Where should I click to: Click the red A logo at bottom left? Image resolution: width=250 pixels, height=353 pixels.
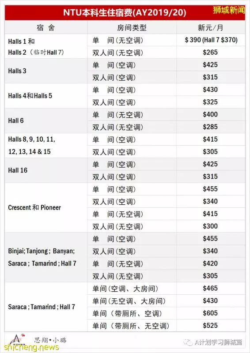coord(16,339)
